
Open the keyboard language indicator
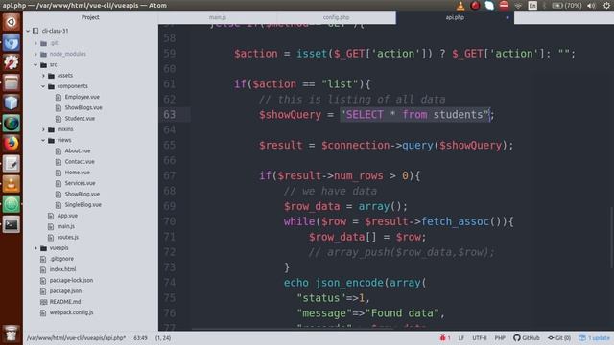(x=532, y=6)
